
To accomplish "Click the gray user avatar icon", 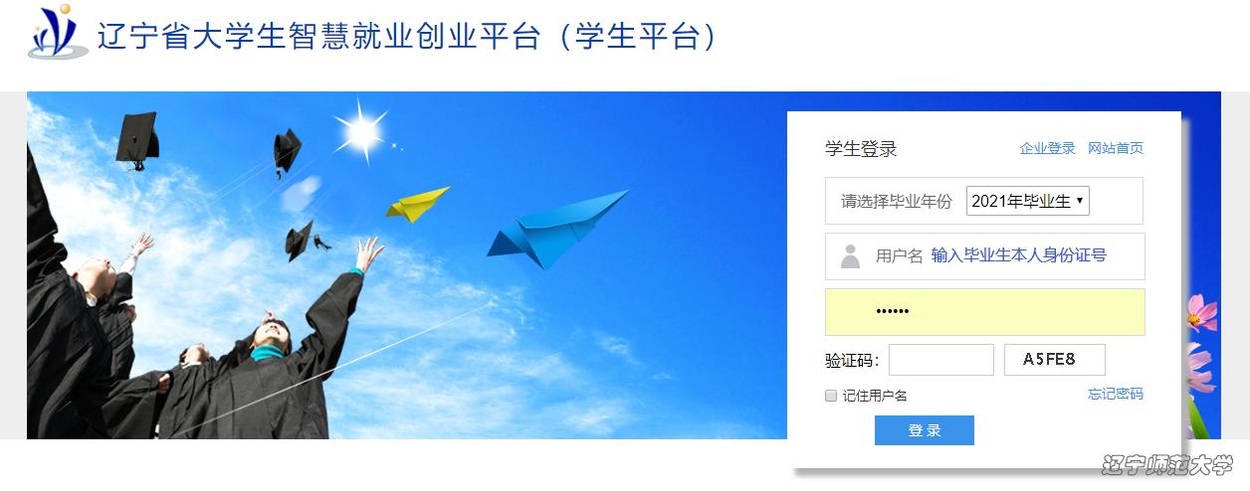I will [850, 256].
